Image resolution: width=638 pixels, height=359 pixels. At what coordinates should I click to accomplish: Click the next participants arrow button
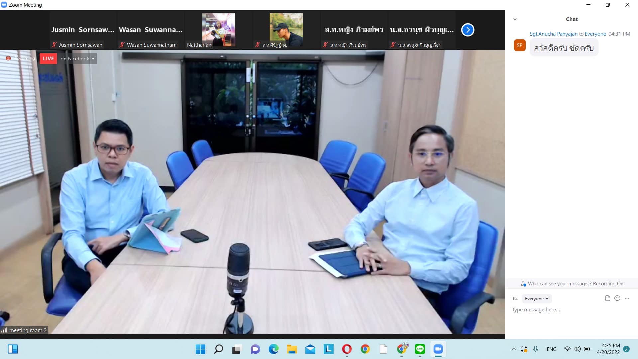467,30
